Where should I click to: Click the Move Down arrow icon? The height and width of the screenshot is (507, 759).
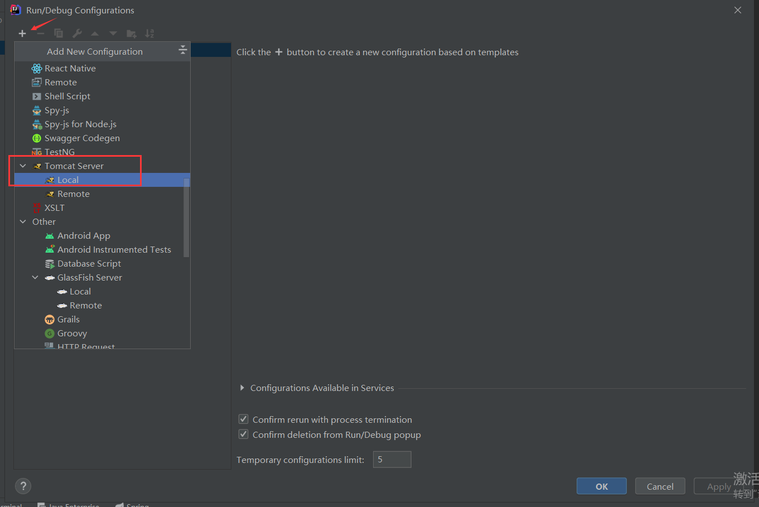coord(113,33)
